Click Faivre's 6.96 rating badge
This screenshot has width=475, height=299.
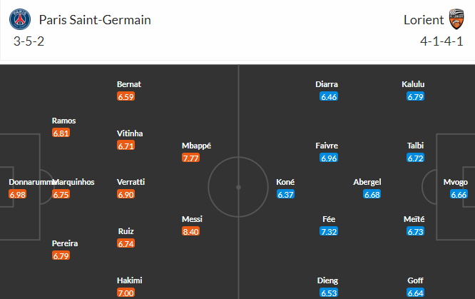click(329, 158)
